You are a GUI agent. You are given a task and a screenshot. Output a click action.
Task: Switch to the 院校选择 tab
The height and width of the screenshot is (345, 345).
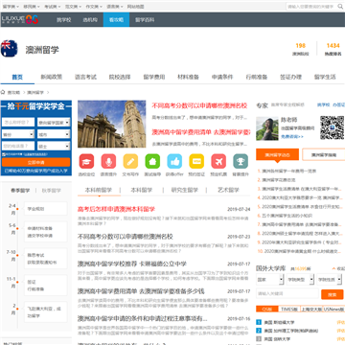[x=120, y=77]
